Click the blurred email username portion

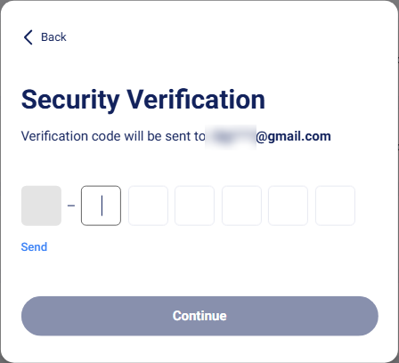[231, 137]
